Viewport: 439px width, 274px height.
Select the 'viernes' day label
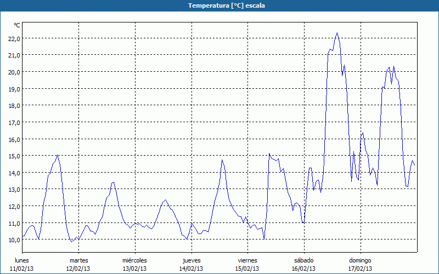click(x=247, y=260)
